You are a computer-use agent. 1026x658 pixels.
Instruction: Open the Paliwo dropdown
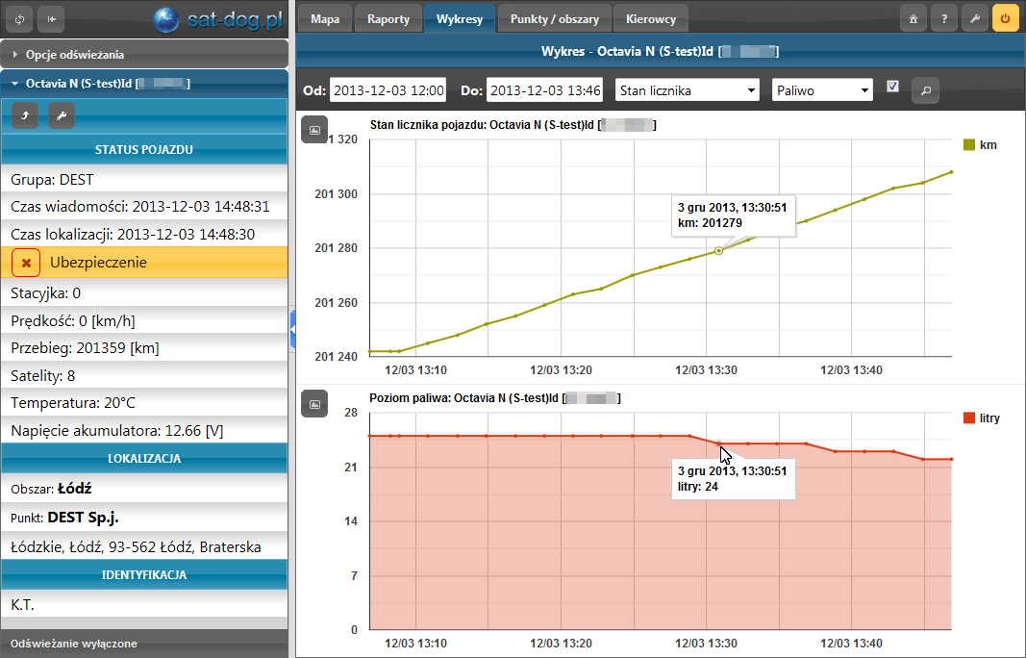tap(822, 90)
